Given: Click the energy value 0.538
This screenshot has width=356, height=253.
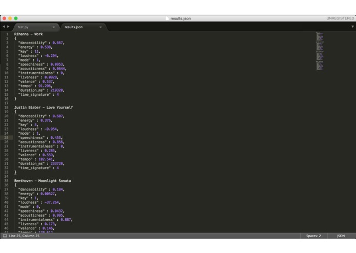Looking at the screenshot, I should [46, 47].
